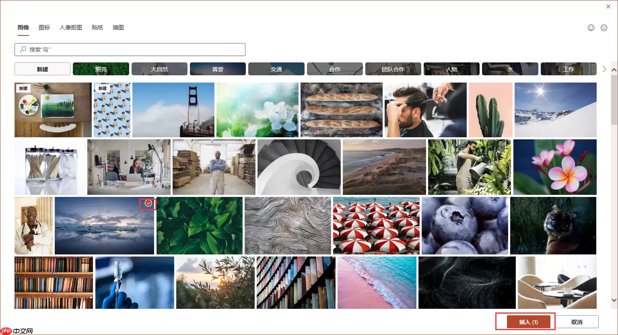
Task: Switch to the 图标 tab
Action: pos(44,27)
